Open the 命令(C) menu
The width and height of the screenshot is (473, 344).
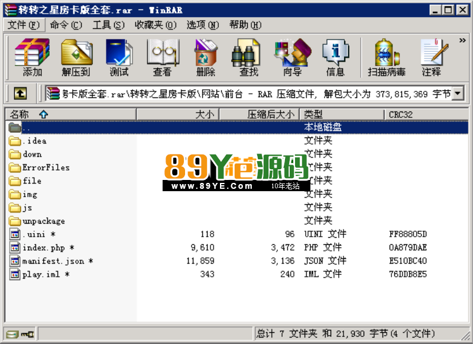click(66, 25)
